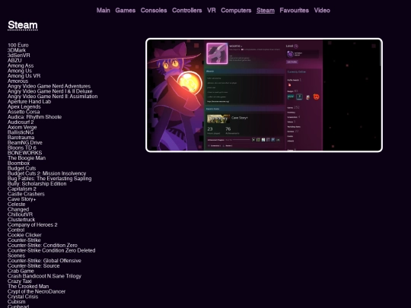The width and height of the screenshot is (411, 308).
Task: Open the Main navigation page
Action: tap(104, 11)
